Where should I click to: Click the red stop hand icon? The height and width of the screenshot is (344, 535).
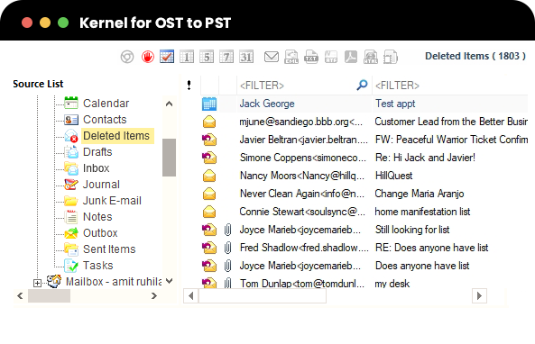[148, 57]
